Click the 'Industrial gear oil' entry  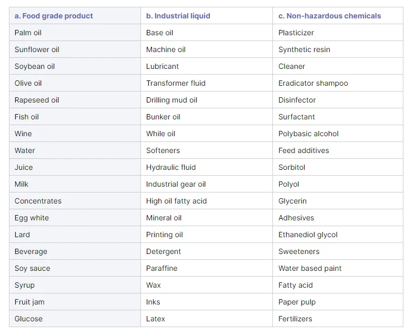coord(176,184)
